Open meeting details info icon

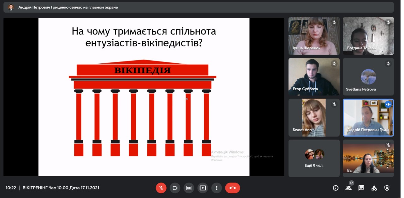(336, 188)
